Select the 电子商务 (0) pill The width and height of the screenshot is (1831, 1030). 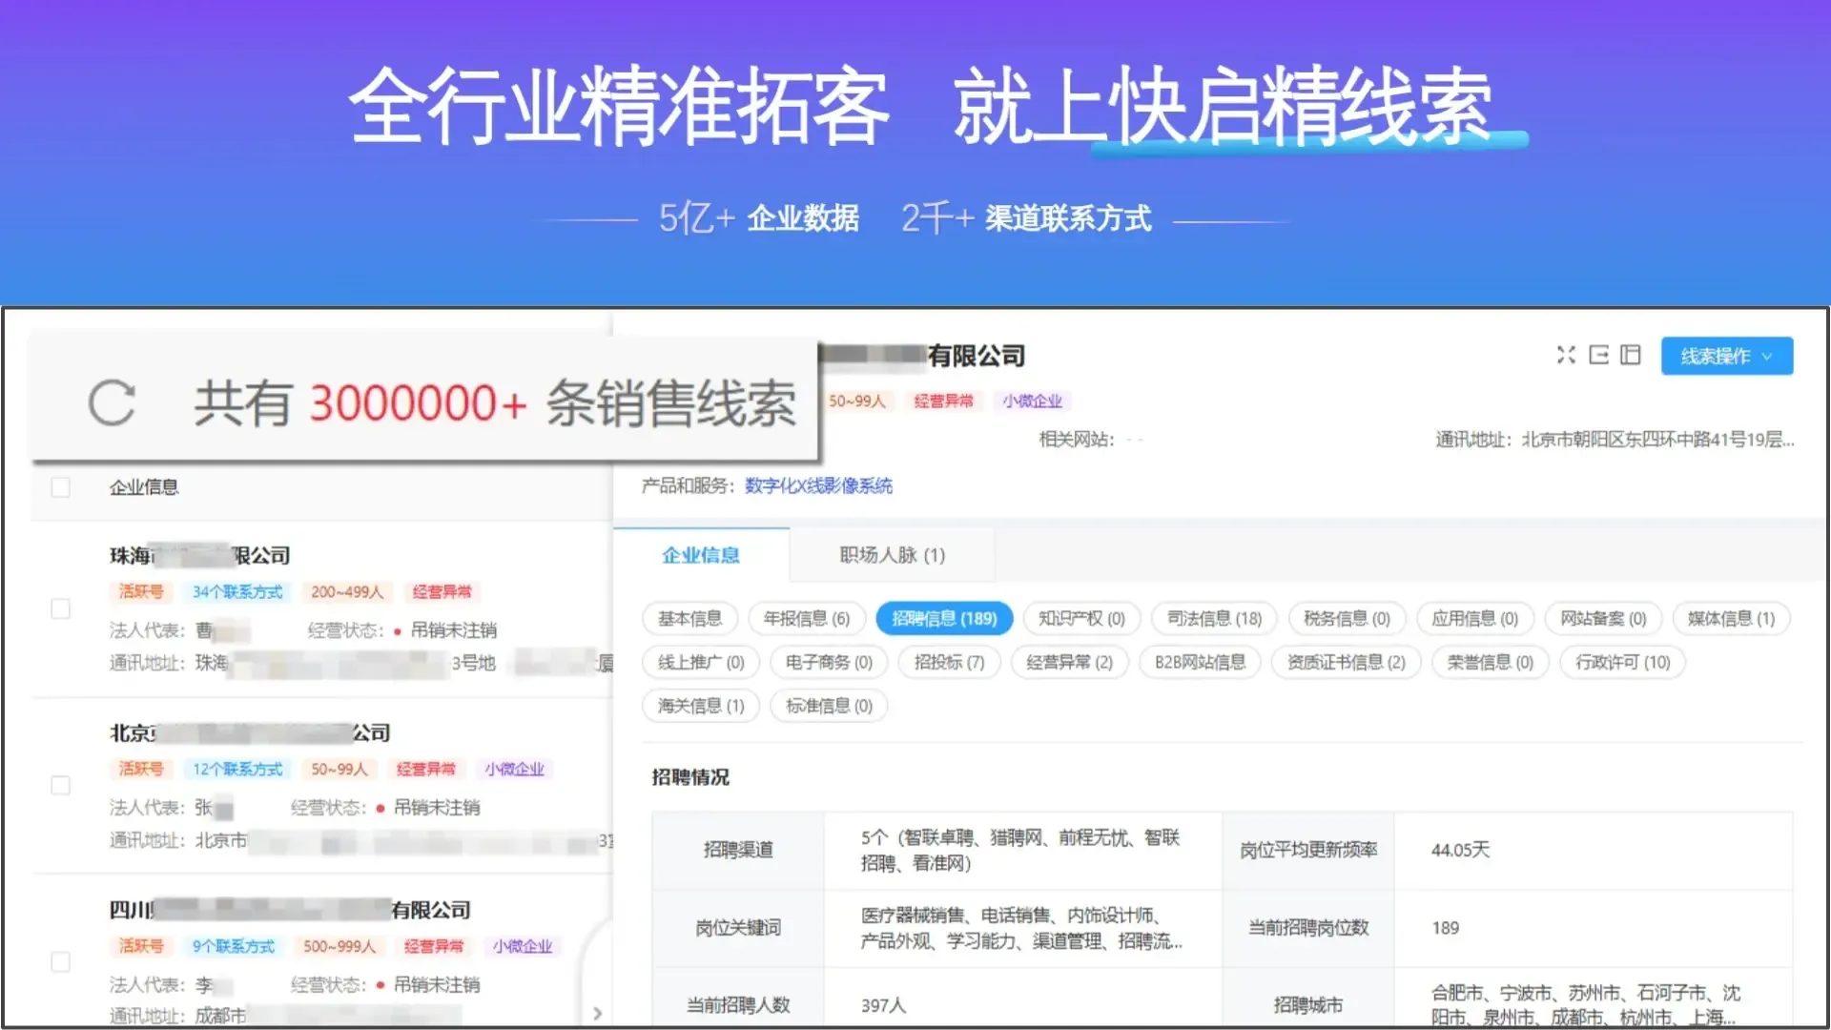(829, 662)
